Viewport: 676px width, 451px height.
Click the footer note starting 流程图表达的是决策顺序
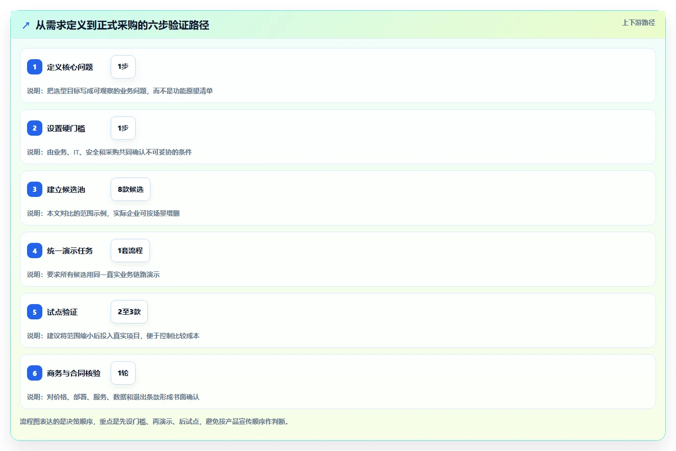tap(155, 422)
